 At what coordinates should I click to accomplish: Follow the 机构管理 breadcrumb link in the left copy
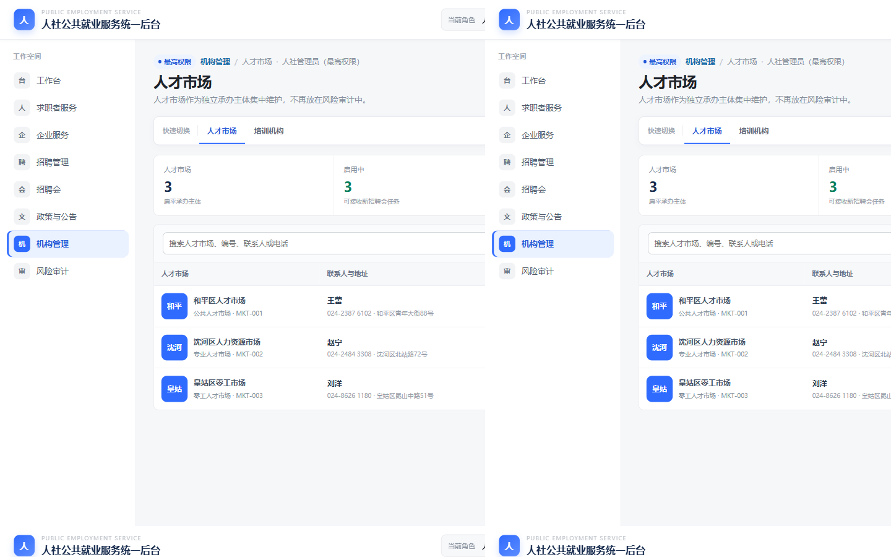point(215,62)
